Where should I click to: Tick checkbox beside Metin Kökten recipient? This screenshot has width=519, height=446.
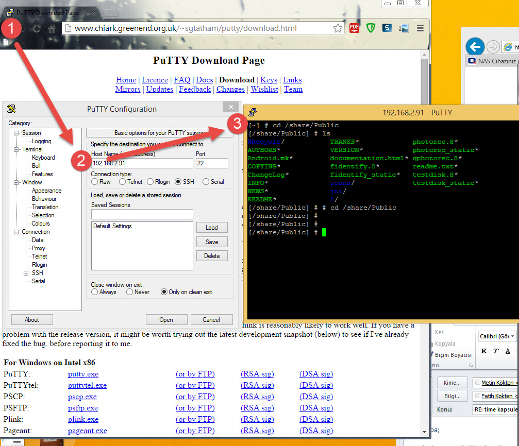coord(478,382)
